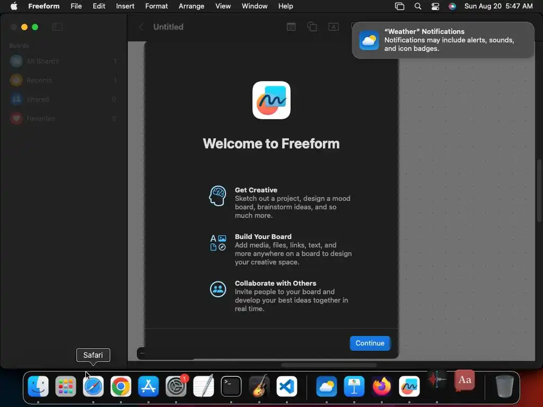543x407 pixels.
Task: Select Shared in the sidebar
Action: [64, 99]
